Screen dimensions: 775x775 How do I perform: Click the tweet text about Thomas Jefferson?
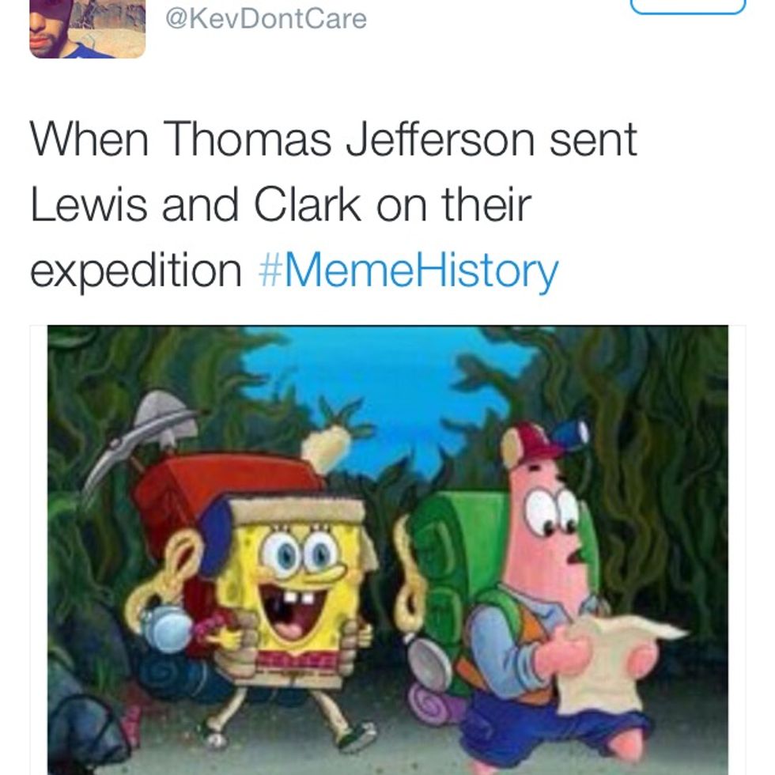tap(333, 206)
